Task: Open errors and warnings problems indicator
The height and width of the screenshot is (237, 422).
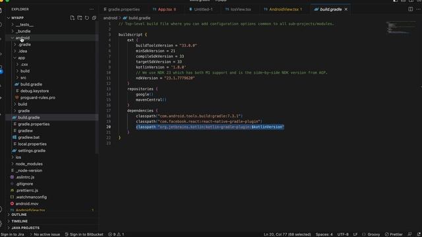Action: click(x=116, y=234)
